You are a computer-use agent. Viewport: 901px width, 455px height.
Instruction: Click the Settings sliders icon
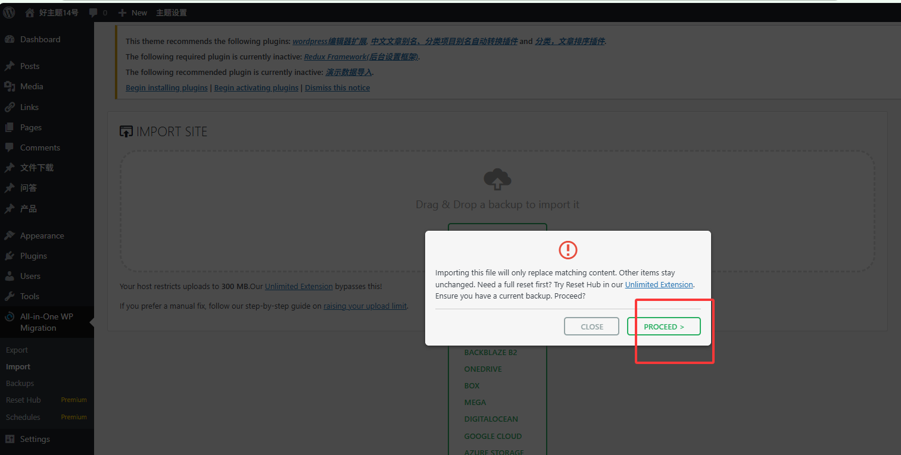tap(10, 439)
